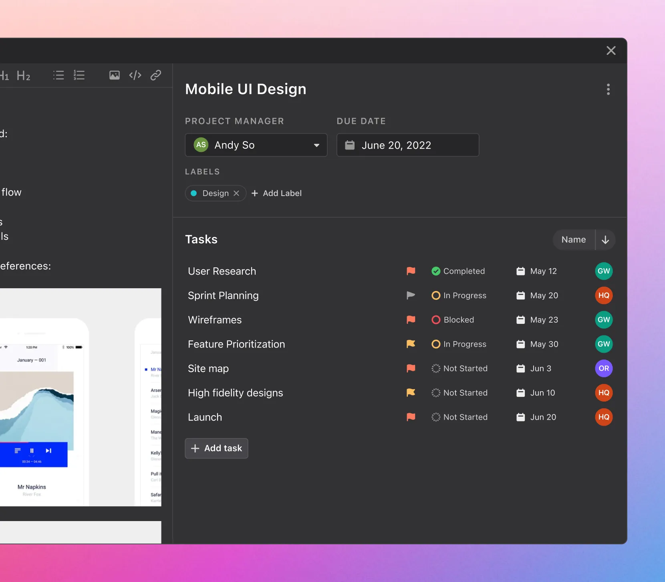Toggle the Completed checkmark on User Research
665x582 pixels.
[x=436, y=271]
